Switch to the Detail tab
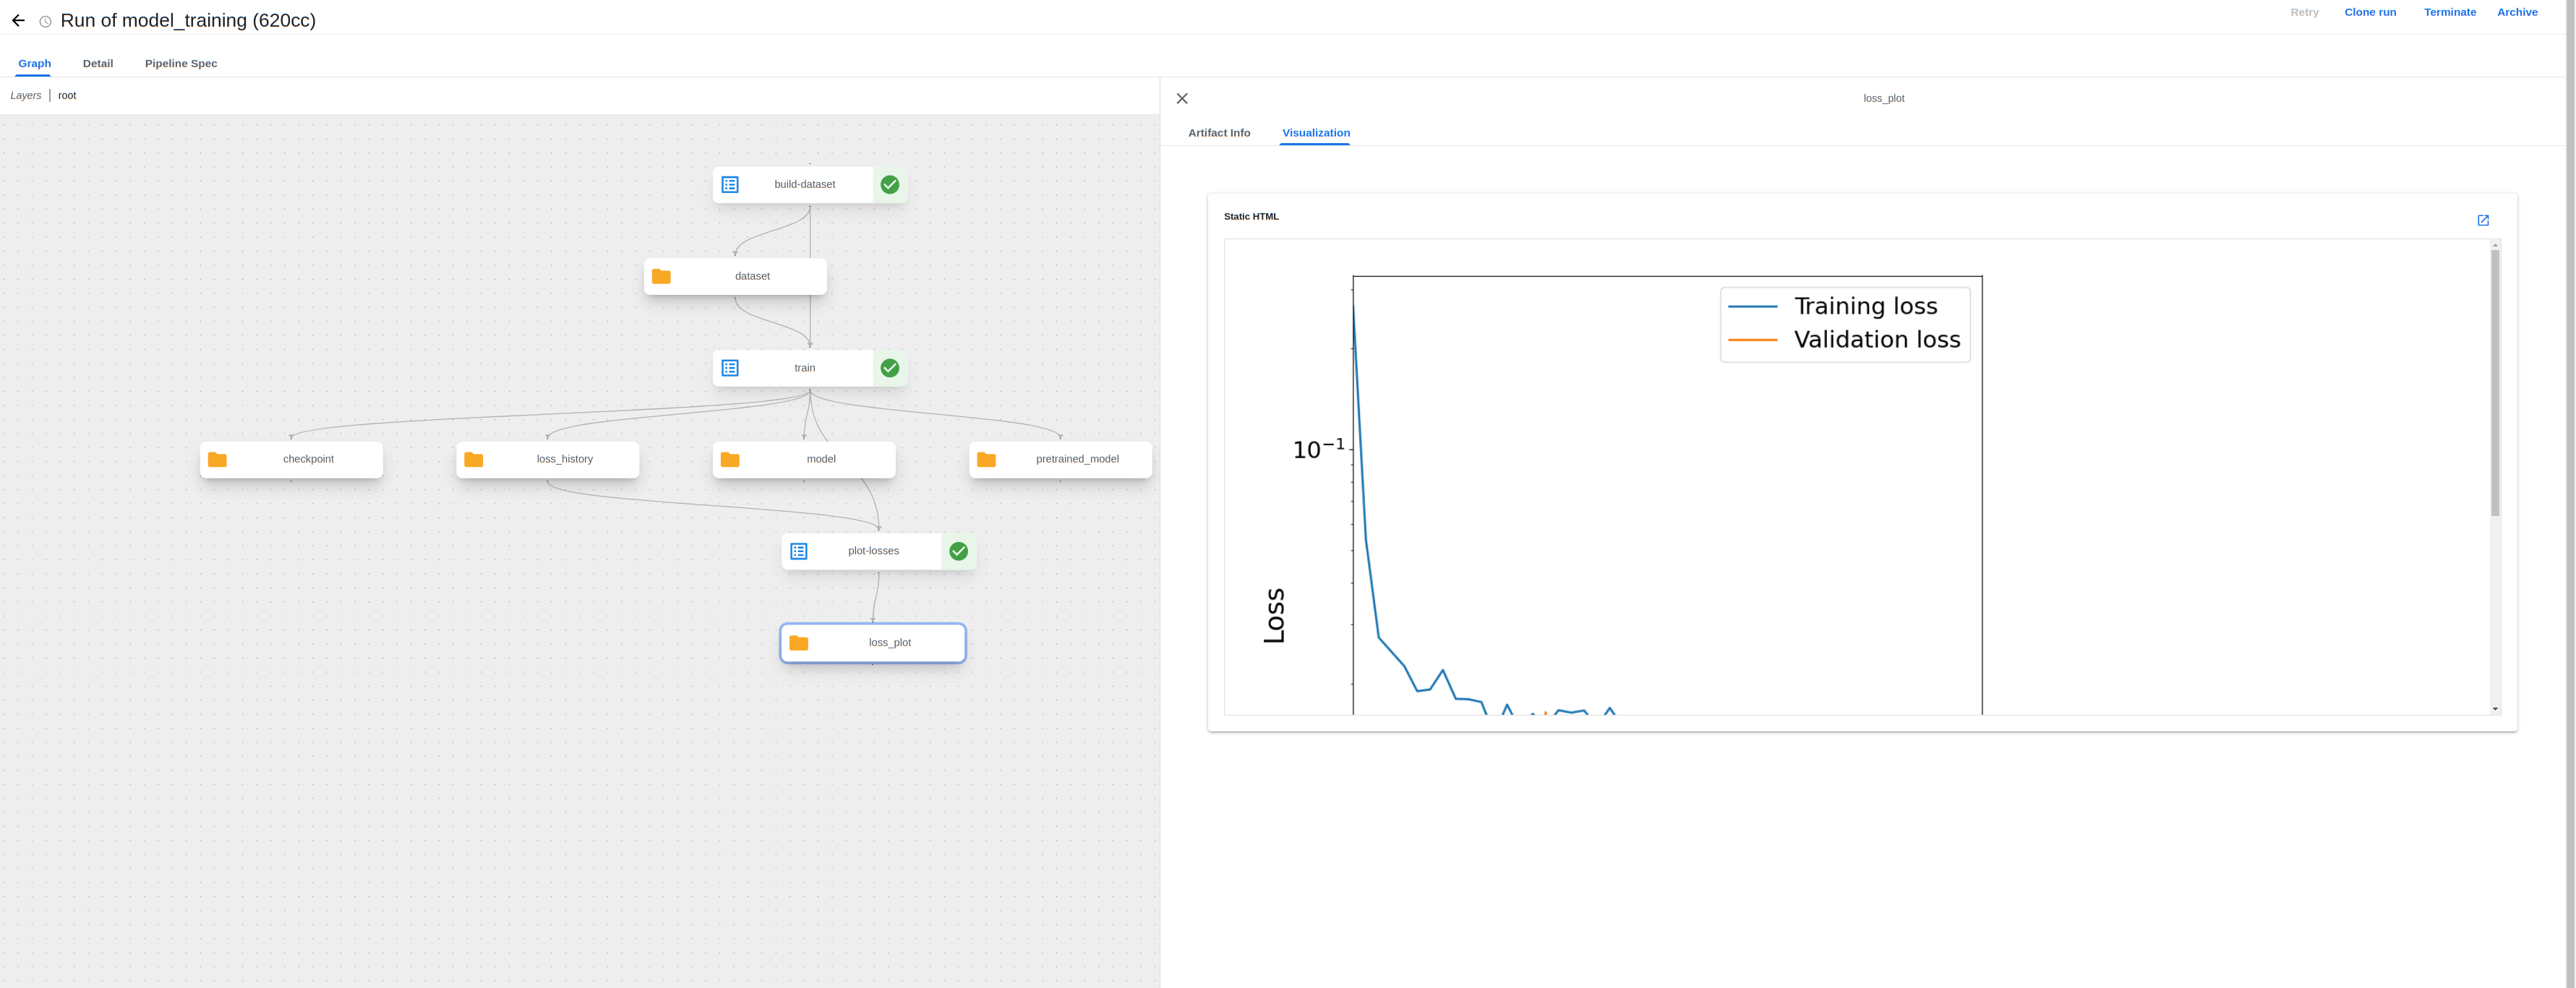This screenshot has width=2576, height=988. click(98, 63)
